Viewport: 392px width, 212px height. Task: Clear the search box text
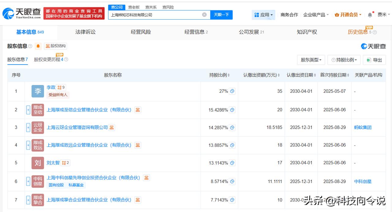point(204,15)
